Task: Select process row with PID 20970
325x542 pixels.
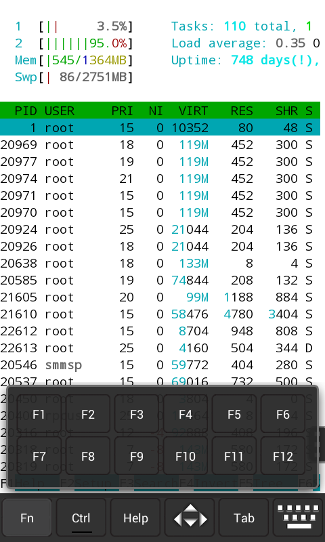Action: (160, 212)
